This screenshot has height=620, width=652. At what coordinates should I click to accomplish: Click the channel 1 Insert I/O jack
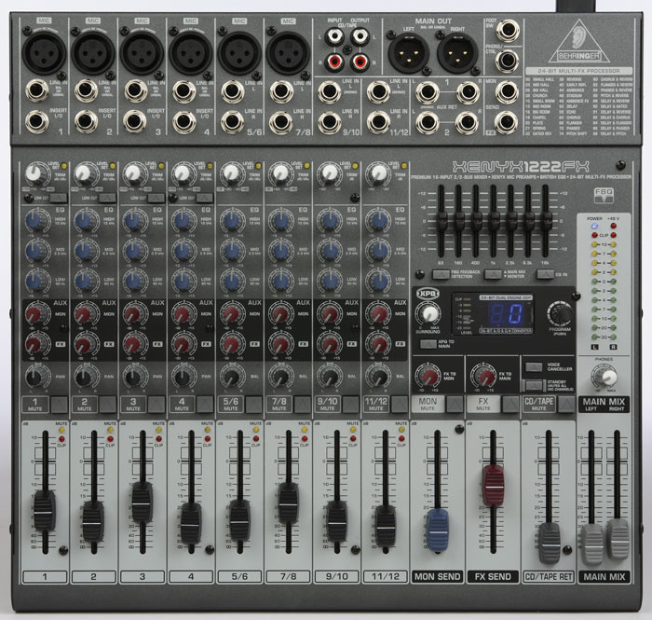tap(36, 121)
